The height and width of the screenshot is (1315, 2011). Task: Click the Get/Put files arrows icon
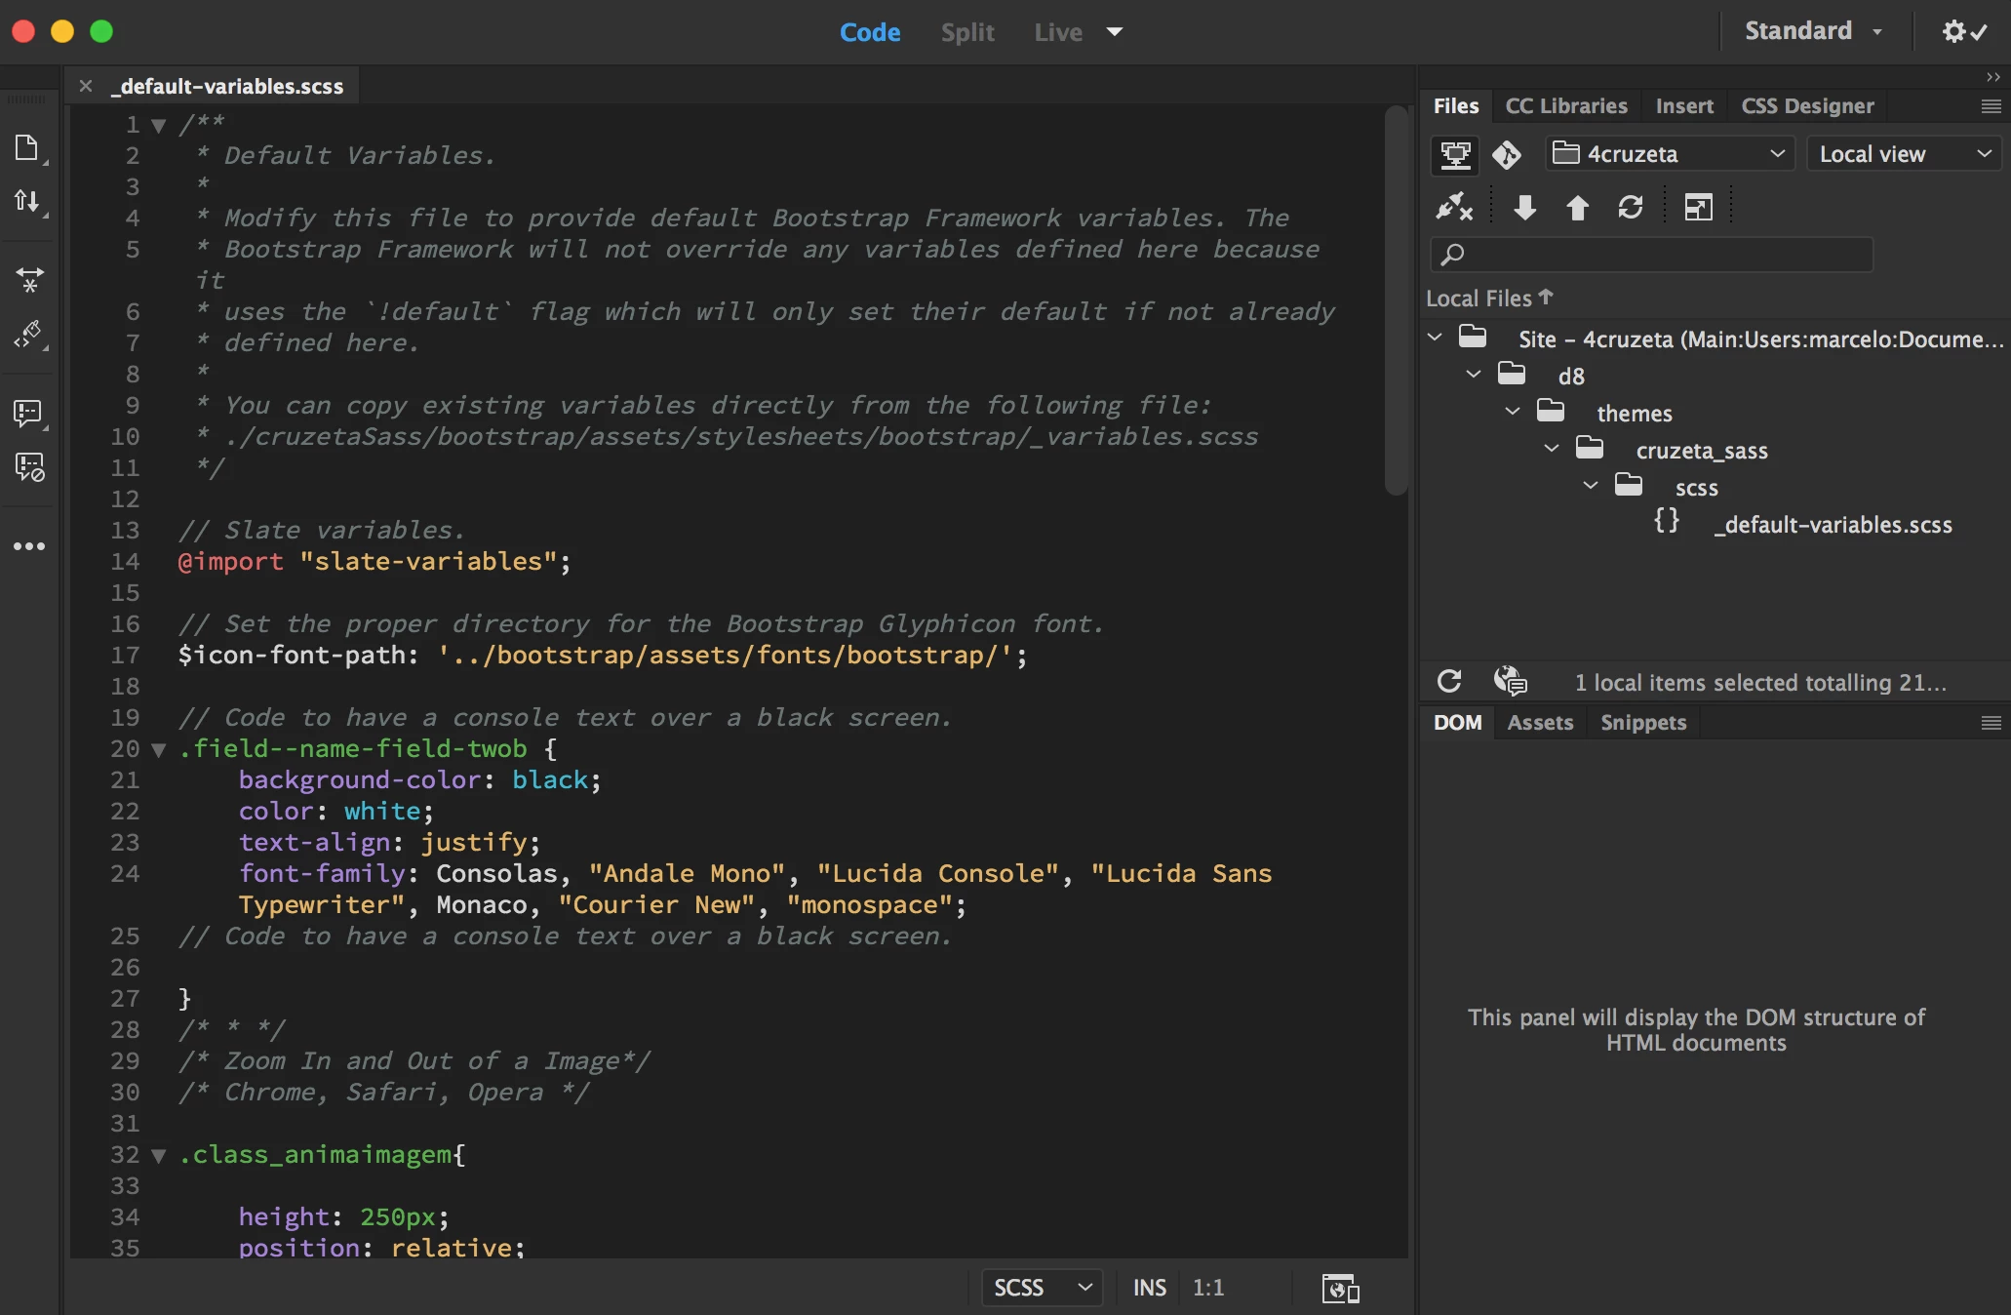coord(27,202)
